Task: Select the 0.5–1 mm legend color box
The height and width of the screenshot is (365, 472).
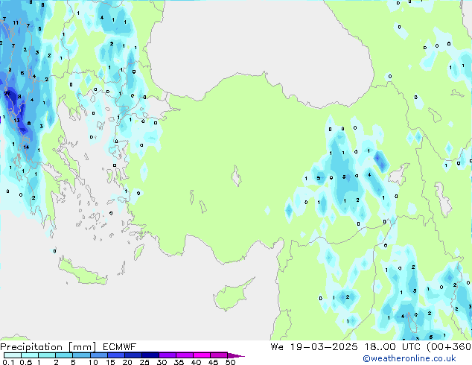Action: (x=30, y=355)
